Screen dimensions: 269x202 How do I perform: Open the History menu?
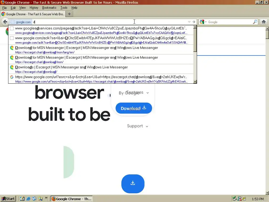click(34, 8)
